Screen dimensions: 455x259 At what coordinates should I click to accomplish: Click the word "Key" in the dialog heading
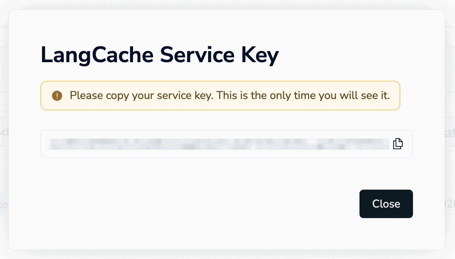click(260, 55)
